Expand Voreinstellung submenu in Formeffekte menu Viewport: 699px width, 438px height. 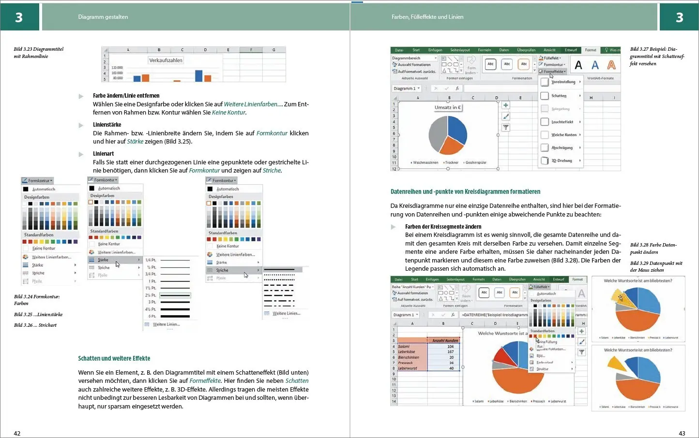(561, 82)
